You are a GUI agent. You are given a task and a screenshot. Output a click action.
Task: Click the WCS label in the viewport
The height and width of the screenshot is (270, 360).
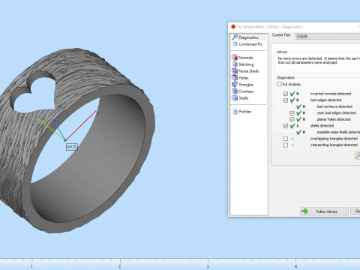[x=72, y=147]
